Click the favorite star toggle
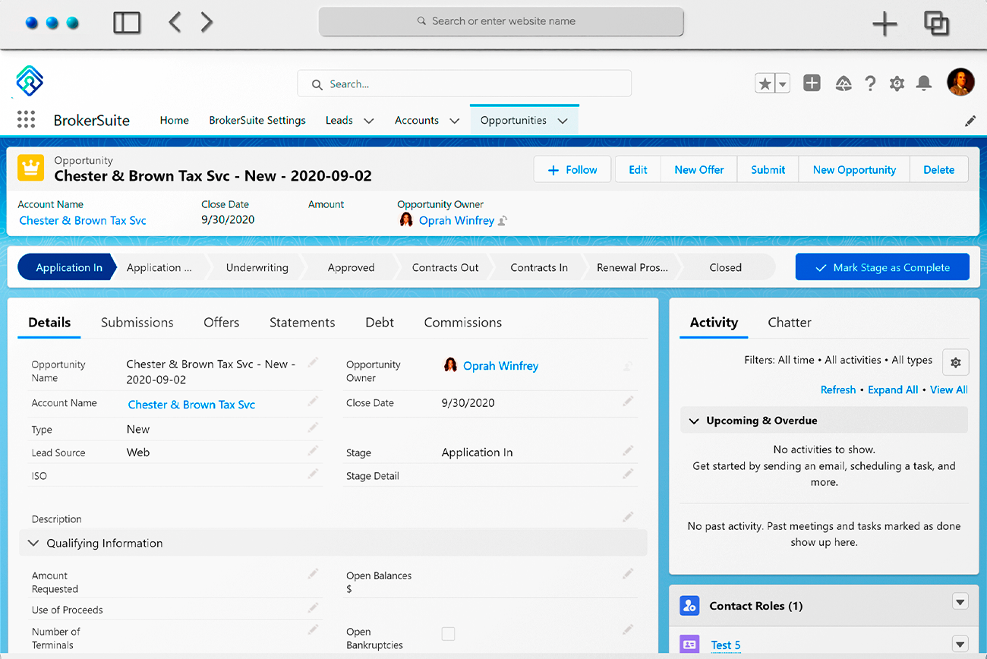987x659 pixels. point(764,82)
